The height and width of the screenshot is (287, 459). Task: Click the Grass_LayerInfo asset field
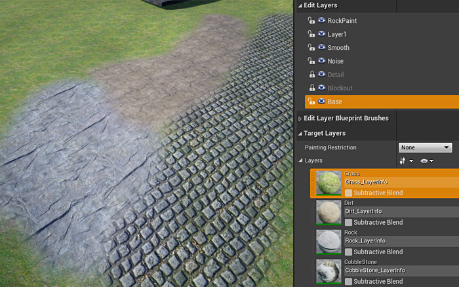click(x=401, y=182)
